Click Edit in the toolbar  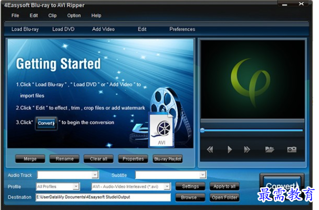click(x=142, y=29)
